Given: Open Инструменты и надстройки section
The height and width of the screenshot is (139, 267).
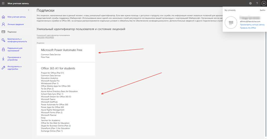Looking at the screenshot, I should click(14, 68).
